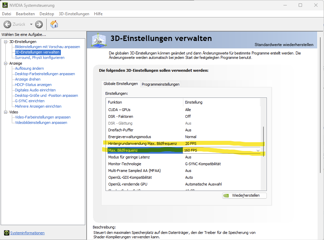Image resolution: width=324 pixels, height=240 pixels.
Task: Open Auflösung ändern
Action: (29, 68)
